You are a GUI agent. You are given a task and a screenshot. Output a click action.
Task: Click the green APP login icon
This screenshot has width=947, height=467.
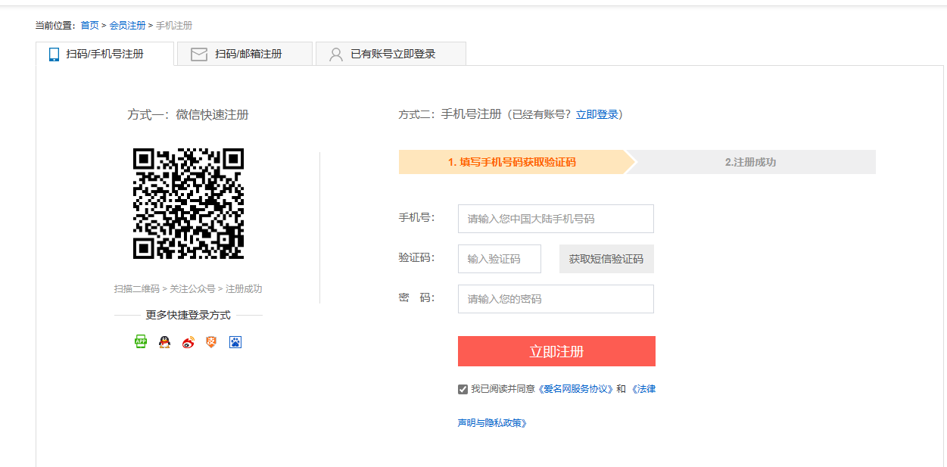[x=141, y=342]
